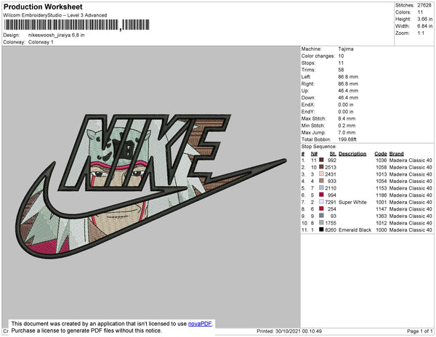Click the Max Stitch value "8.4 mm"
The image size is (436, 337).
[347, 118]
